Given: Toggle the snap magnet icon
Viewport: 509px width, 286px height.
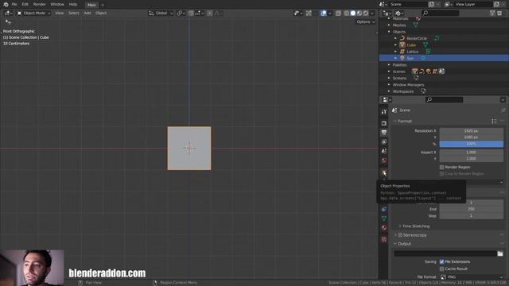Looking at the screenshot, I should [191, 13].
